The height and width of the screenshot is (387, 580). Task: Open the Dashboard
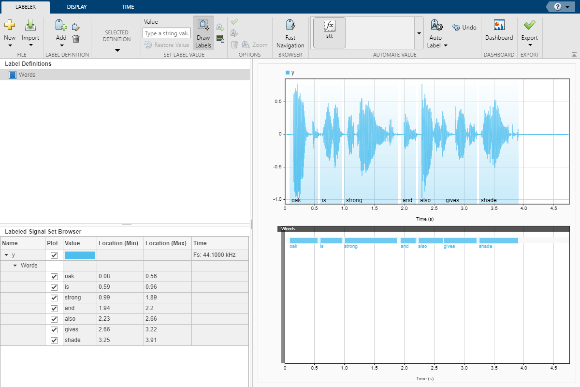pos(499,30)
